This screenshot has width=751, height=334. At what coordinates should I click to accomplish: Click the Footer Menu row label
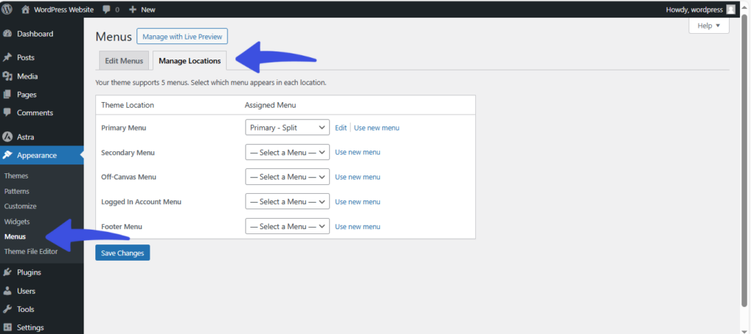pos(122,226)
